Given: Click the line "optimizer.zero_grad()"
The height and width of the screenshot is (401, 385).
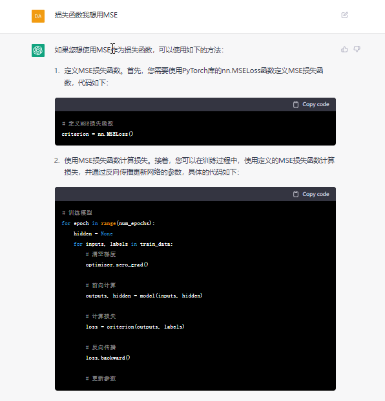Looking at the screenshot, I should [x=117, y=265].
